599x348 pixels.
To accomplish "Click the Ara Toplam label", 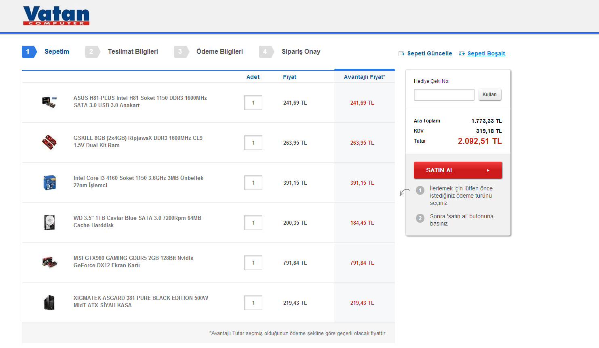I will click(427, 121).
